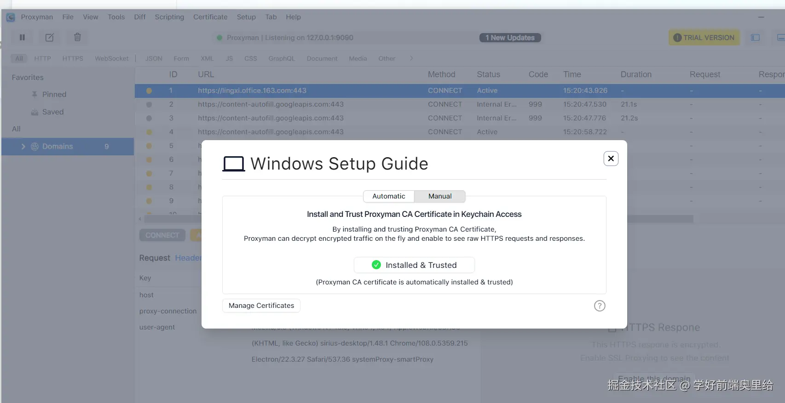
Task: Click the trash clear session icon
Action: tap(77, 37)
